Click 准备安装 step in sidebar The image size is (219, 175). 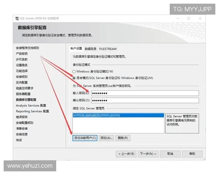[22, 129]
